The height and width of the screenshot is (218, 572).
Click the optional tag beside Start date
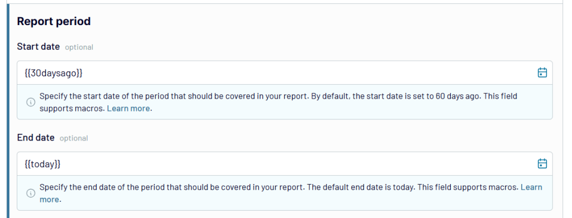click(x=79, y=47)
